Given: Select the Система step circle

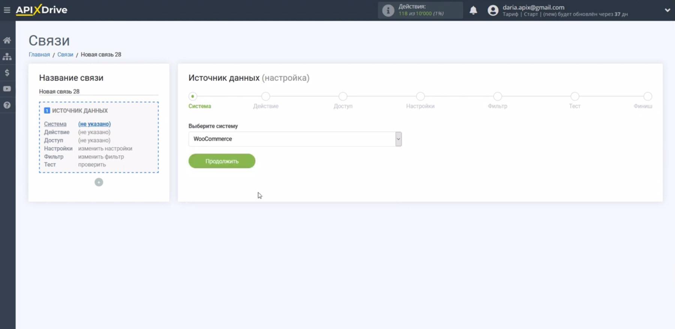Looking at the screenshot, I should (193, 96).
